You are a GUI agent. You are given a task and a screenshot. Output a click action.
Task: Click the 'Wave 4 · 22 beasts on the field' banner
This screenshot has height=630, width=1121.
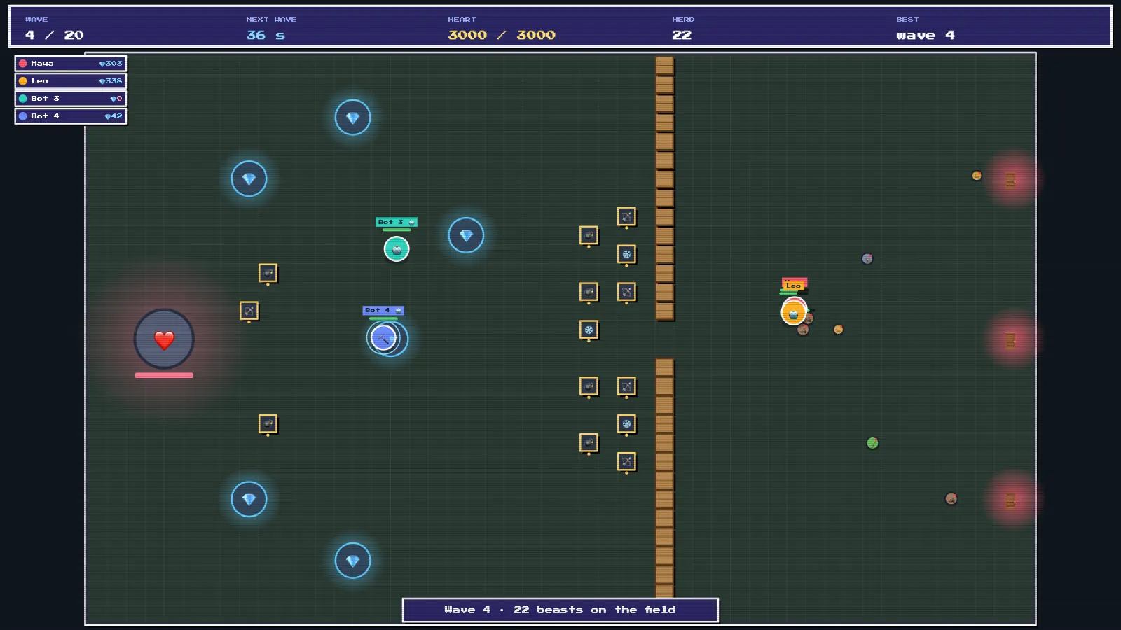click(x=560, y=610)
